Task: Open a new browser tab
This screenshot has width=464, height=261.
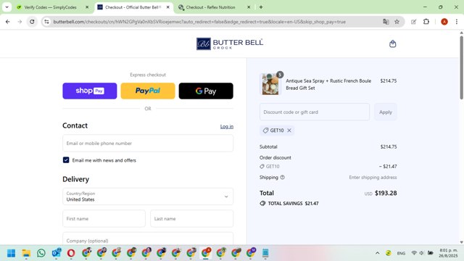Action: [261, 7]
